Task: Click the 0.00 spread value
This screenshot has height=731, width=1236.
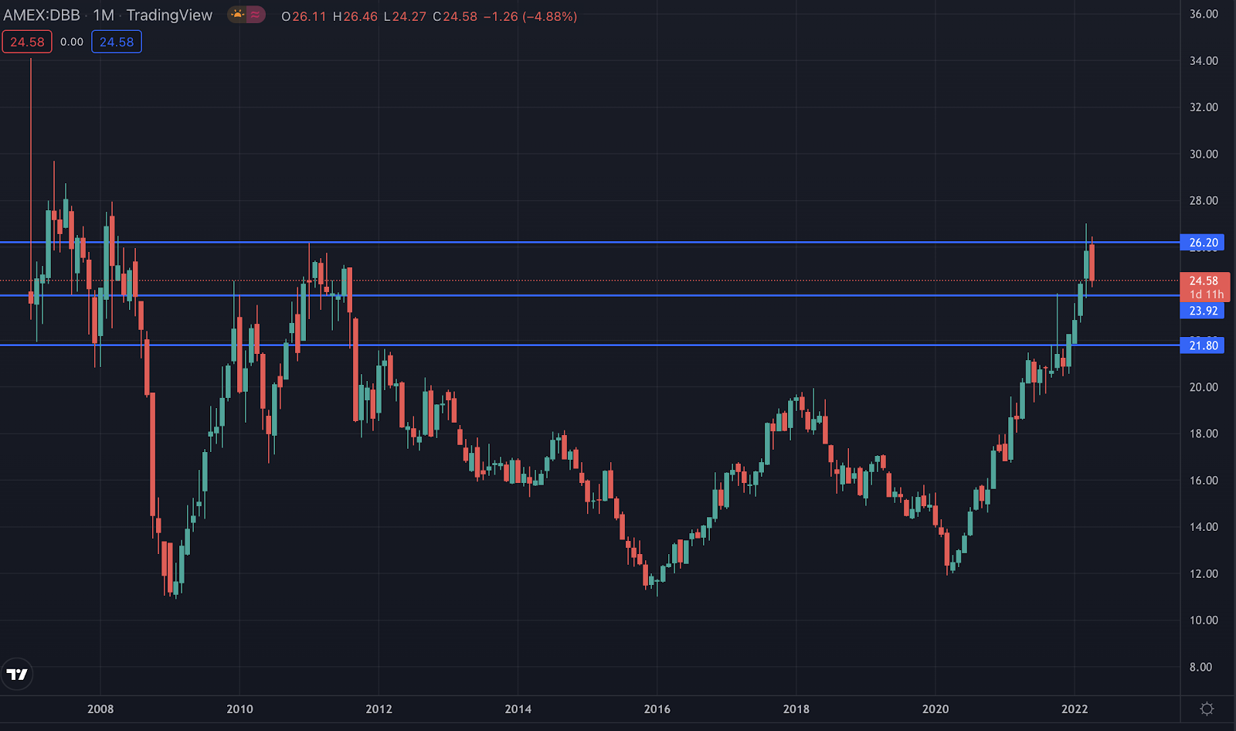Action: 72,42
